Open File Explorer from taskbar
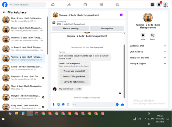Screen dimensions: 172x127 (x=17, y=114)
